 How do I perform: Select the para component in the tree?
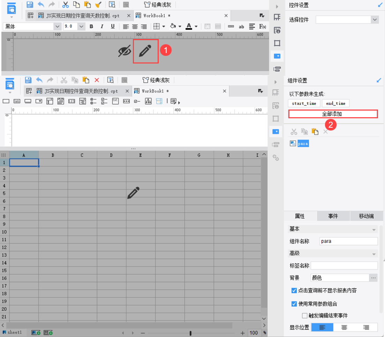point(303,144)
